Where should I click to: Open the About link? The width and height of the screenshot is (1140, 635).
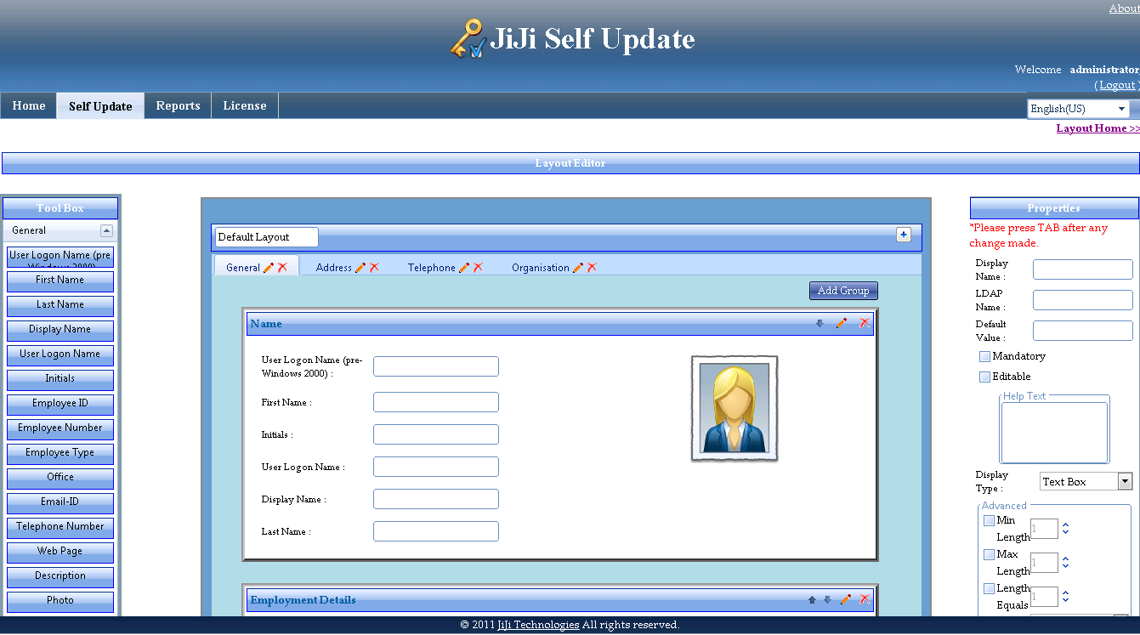coord(1124,9)
